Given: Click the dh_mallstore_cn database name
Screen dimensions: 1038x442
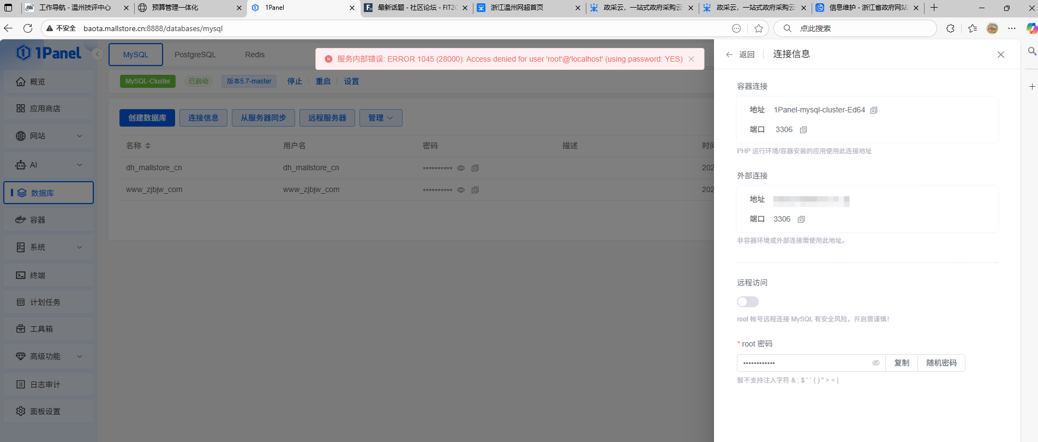Looking at the screenshot, I should coord(154,168).
